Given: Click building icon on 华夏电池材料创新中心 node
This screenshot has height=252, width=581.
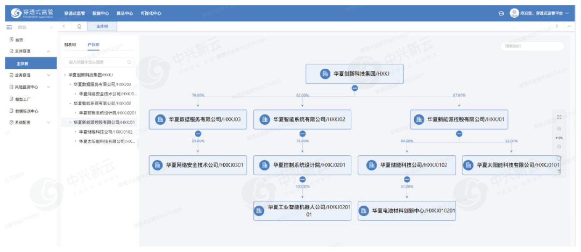Looking at the screenshot, I should 364,211.
